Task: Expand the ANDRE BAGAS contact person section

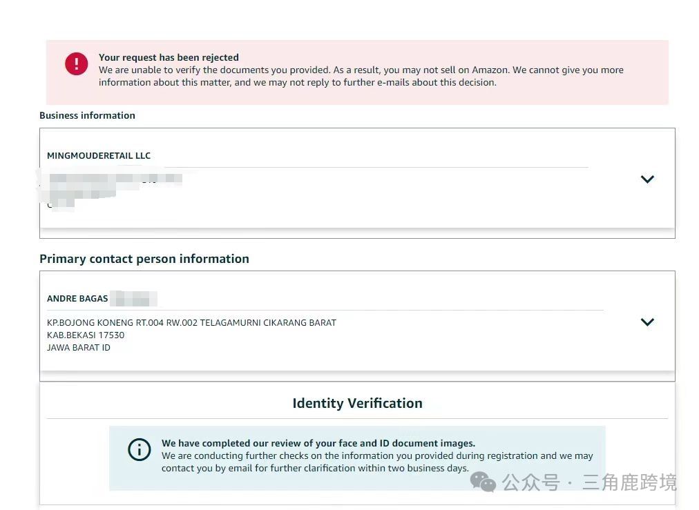Action: coord(647,322)
